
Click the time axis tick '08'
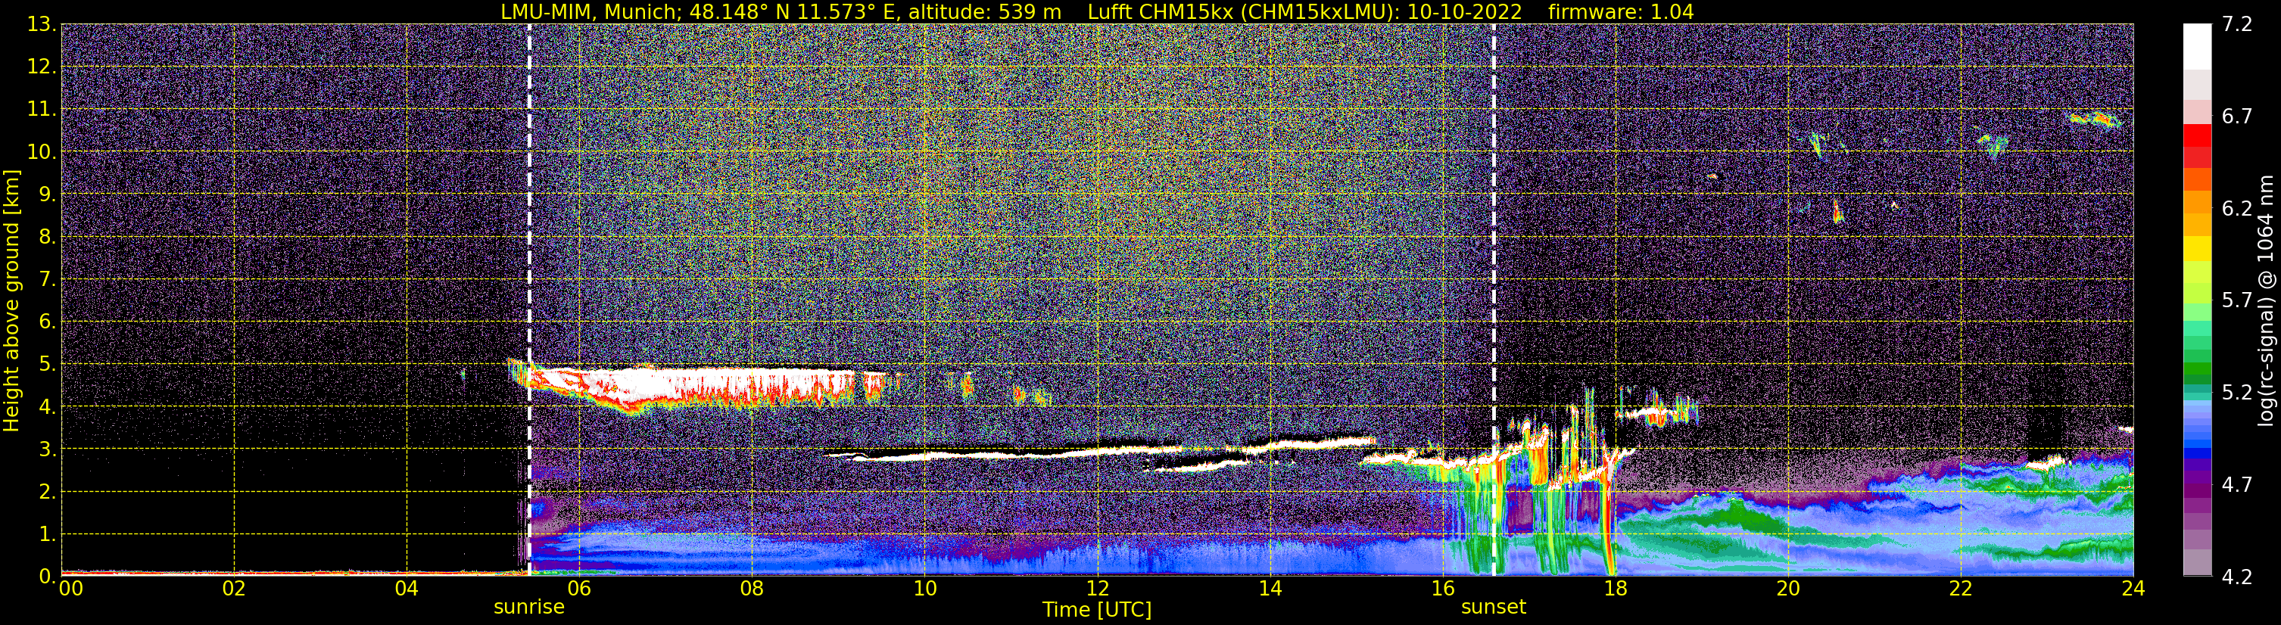(752, 589)
